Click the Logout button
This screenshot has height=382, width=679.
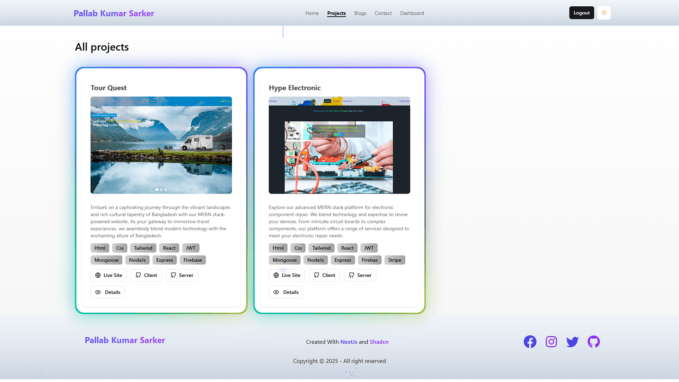[x=582, y=13]
